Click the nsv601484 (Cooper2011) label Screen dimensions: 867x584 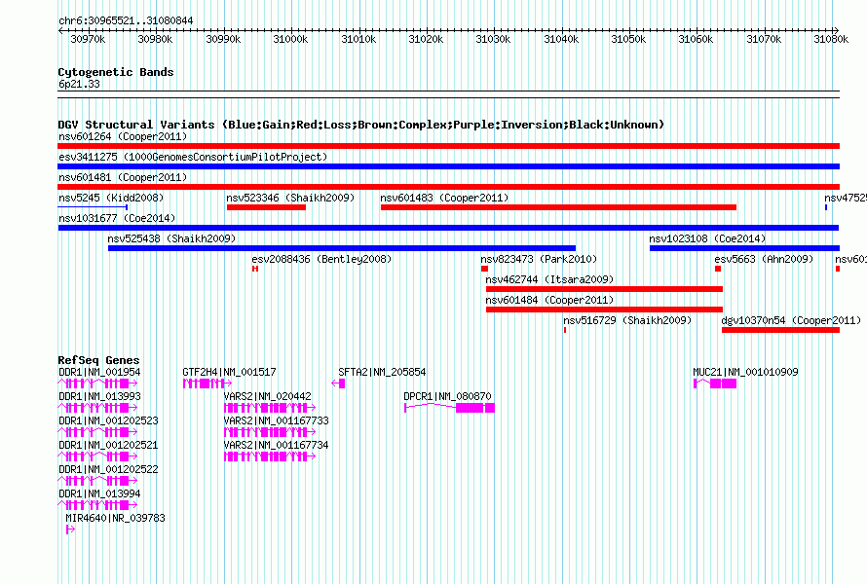[x=549, y=300]
